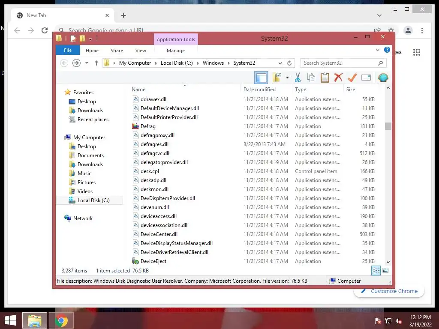This screenshot has height=329, width=439.
Task: Open the address bar history dropdown
Action: (280, 63)
